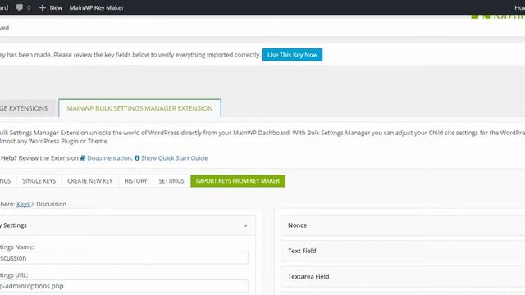Open the Single Keys tab
Screen dimensions: 525x295
click(39, 181)
